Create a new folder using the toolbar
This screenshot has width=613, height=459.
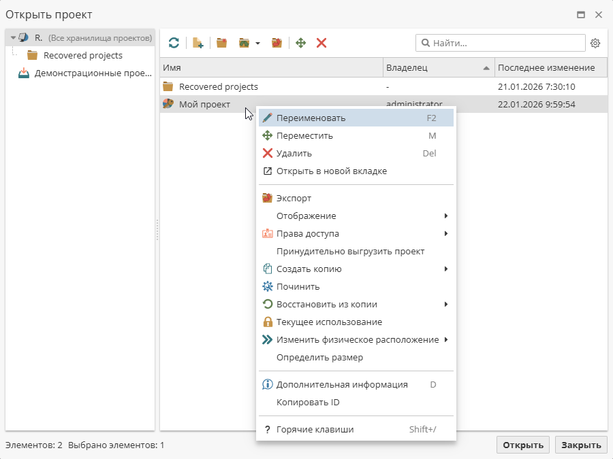click(221, 43)
